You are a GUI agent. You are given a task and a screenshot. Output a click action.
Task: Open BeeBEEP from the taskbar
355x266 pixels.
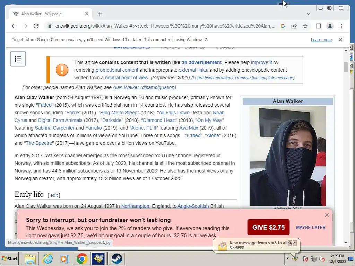tap(98, 258)
